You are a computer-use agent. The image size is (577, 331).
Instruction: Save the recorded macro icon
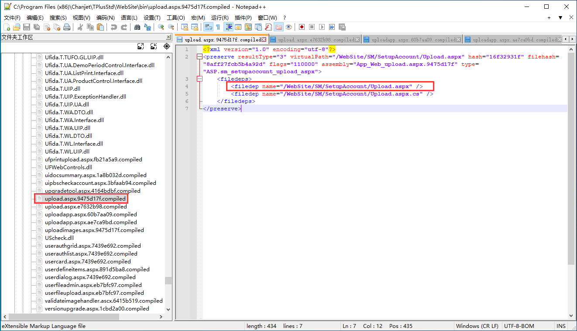coord(342,27)
